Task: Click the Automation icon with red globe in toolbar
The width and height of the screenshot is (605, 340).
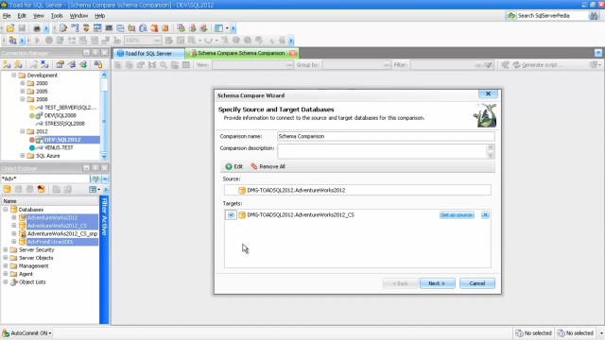Action: tap(155, 28)
